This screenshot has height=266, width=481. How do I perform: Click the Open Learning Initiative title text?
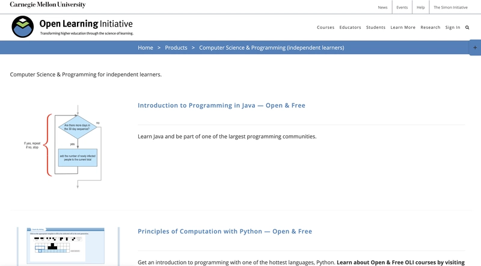click(x=86, y=23)
